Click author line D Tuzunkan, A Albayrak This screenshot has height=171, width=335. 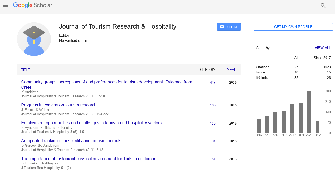coord(40,163)
